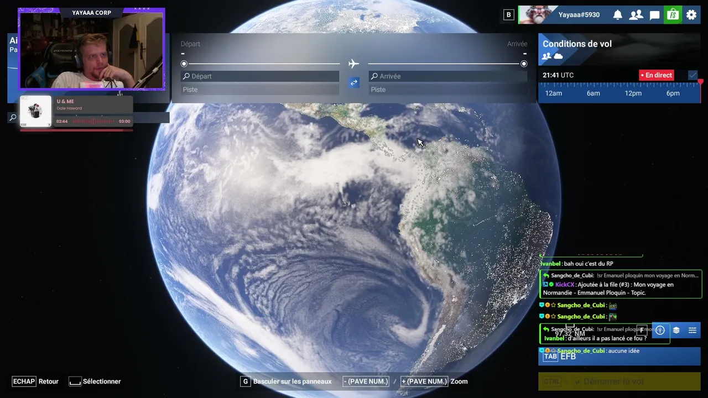
Task: Select the arrival route endpoint marker
Action: tap(524, 64)
